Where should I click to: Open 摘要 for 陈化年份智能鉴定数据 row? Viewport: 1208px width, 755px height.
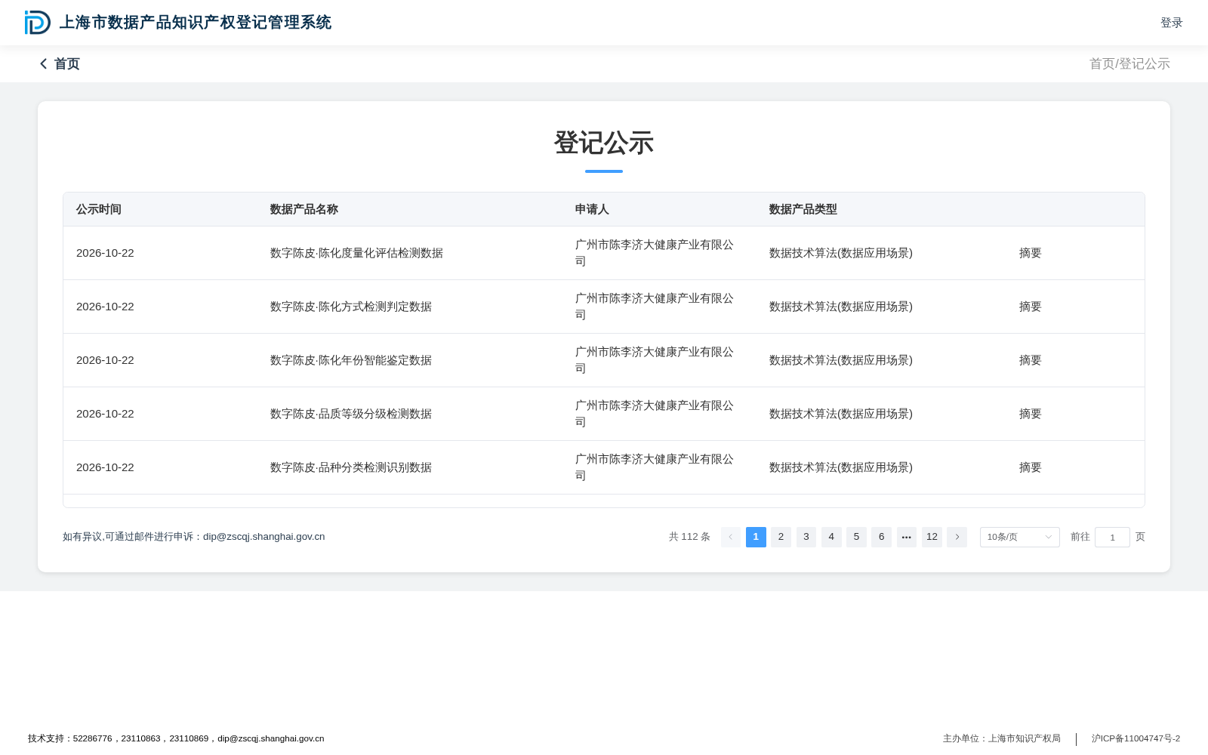(1030, 360)
